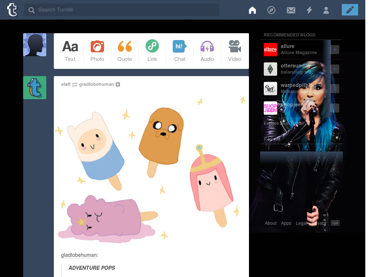Open Explore all of Tumblr link
This screenshot has width=370, height=277.
pos(284,123)
